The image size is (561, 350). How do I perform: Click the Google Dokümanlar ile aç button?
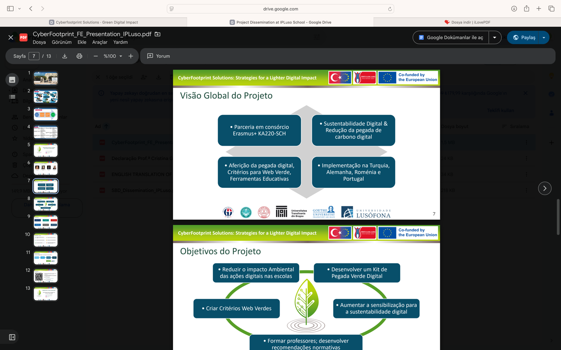click(451, 38)
